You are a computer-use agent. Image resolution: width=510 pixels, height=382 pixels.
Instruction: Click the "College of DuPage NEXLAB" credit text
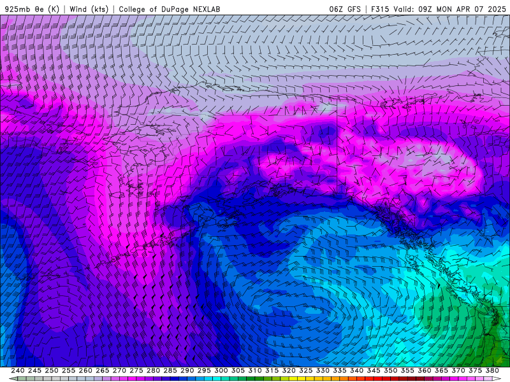coord(170,9)
